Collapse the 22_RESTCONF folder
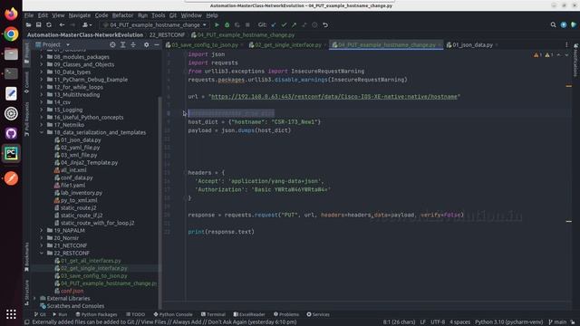The height and width of the screenshot is (326, 580). [42, 254]
